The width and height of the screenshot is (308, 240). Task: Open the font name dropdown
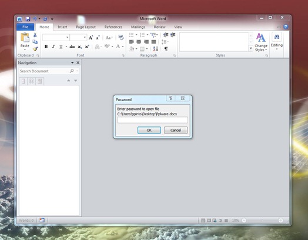68,37
